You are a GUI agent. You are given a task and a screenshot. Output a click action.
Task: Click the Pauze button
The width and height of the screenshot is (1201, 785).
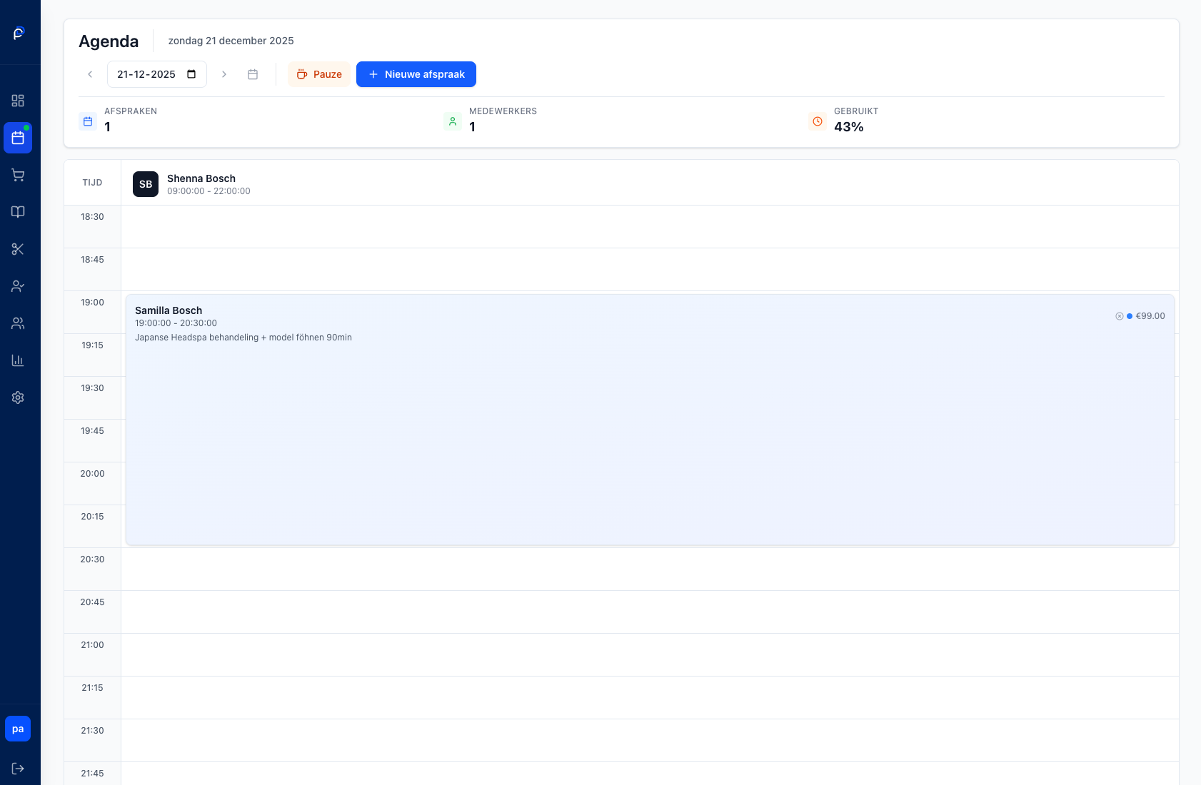319,74
